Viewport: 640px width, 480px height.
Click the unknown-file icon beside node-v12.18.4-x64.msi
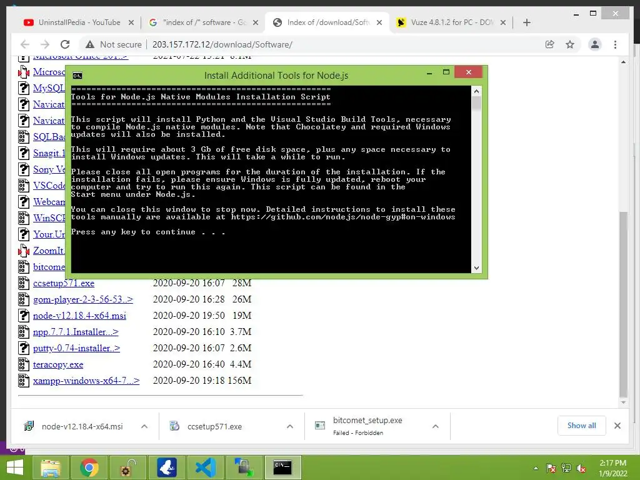tap(24, 316)
